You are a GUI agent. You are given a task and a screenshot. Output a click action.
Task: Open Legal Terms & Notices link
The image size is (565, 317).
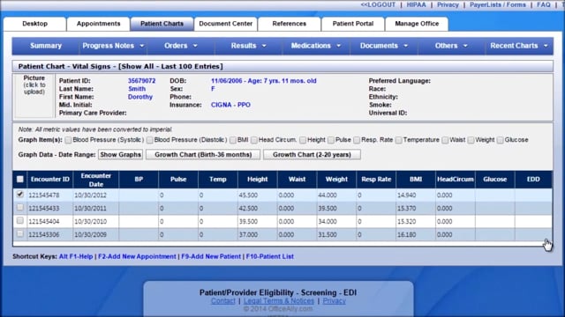(279, 301)
